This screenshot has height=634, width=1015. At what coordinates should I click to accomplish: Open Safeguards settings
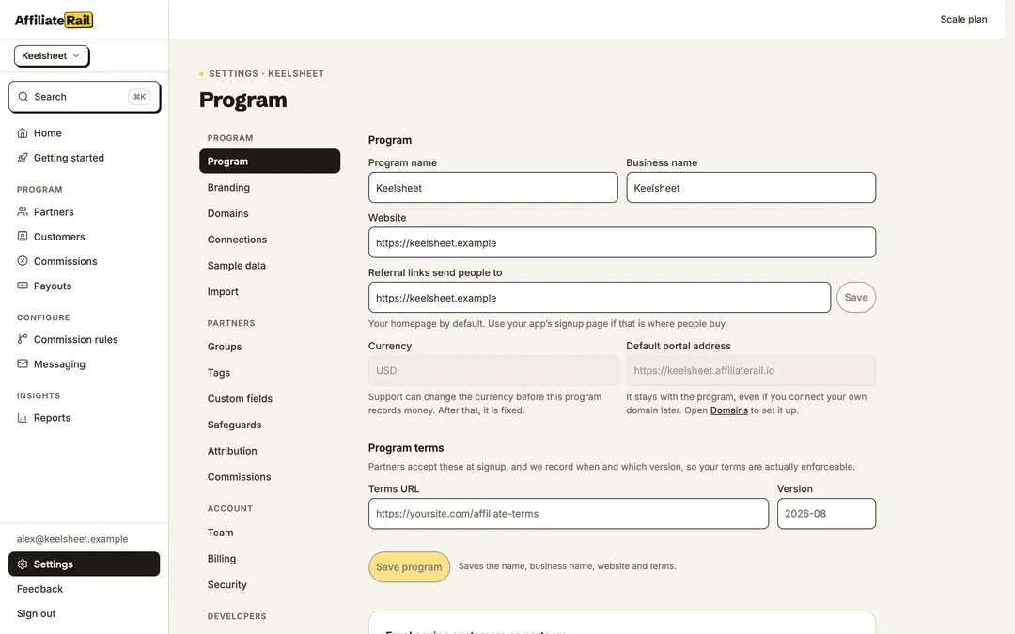coord(270,425)
